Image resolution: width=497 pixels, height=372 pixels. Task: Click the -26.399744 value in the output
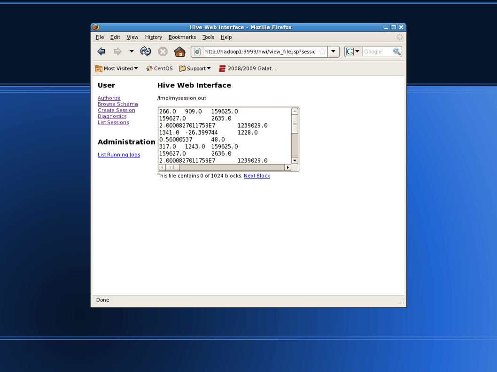[201, 133]
